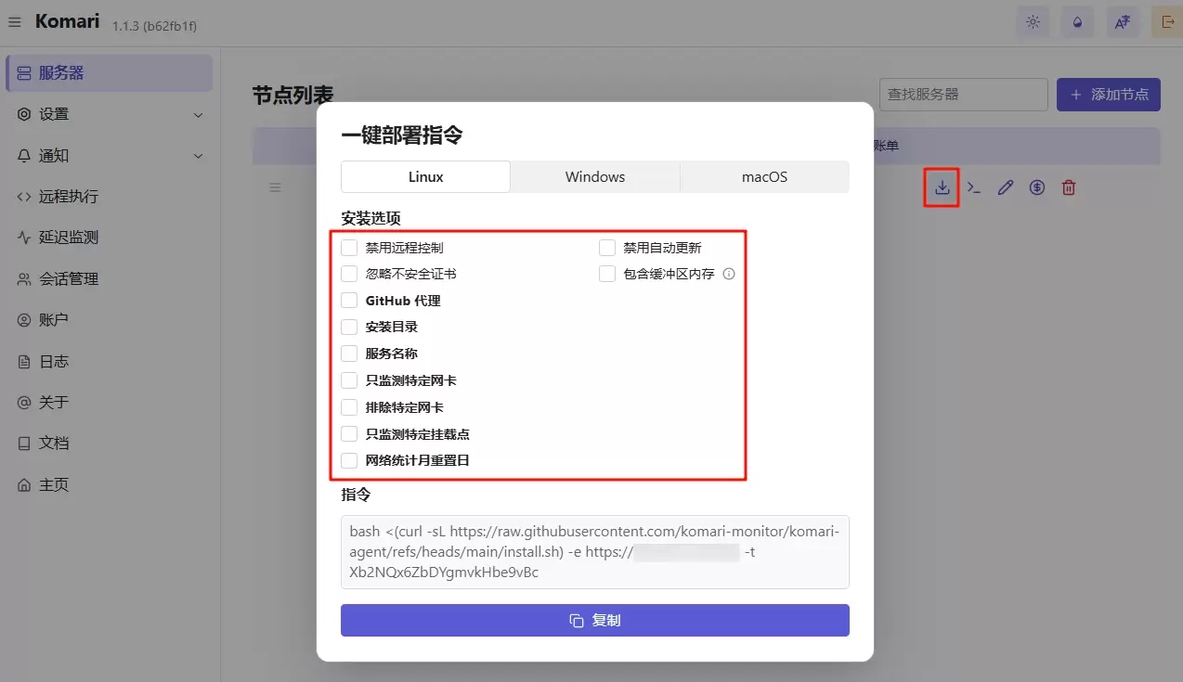Click the 账单 column header

[886, 146]
